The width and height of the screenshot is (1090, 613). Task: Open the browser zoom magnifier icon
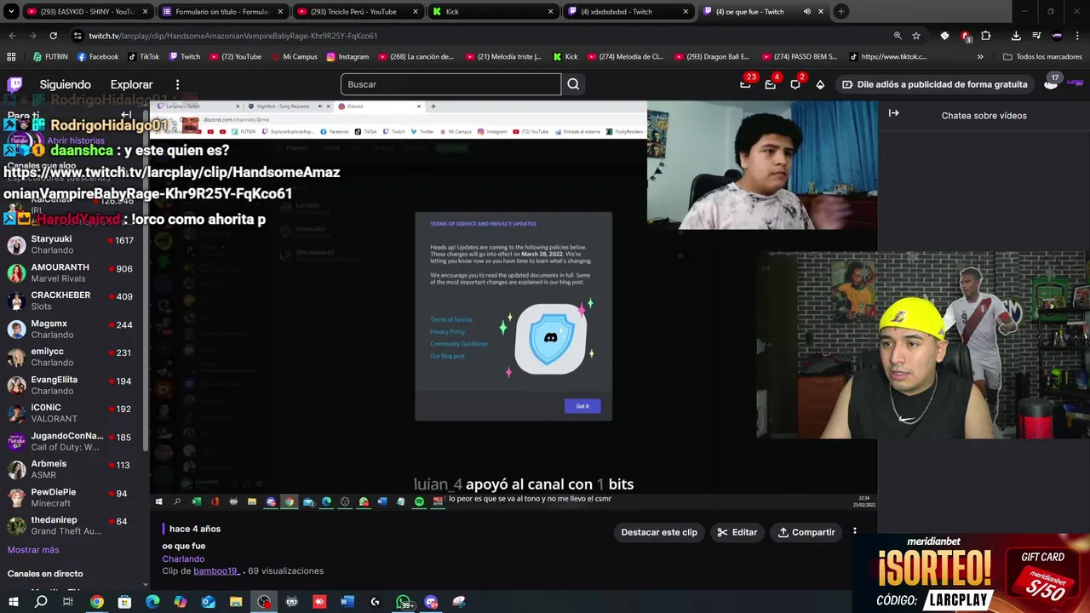[x=898, y=36]
